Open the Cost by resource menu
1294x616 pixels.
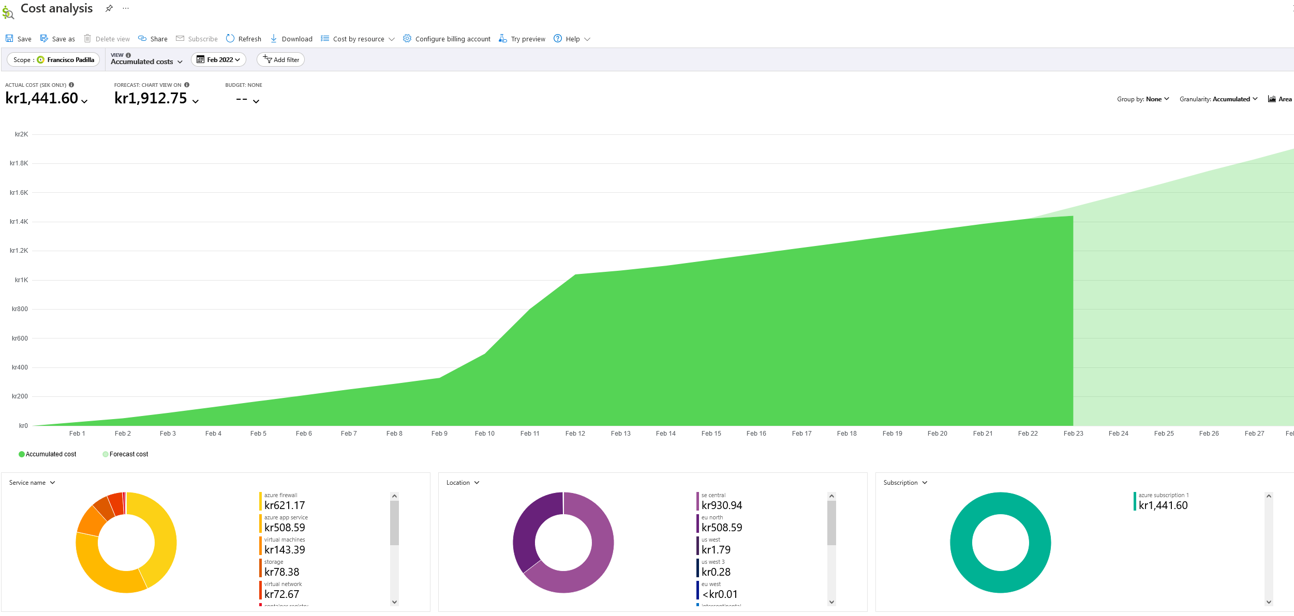(357, 39)
